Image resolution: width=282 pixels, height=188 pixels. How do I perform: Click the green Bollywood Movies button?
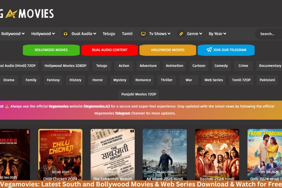pos(51,50)
